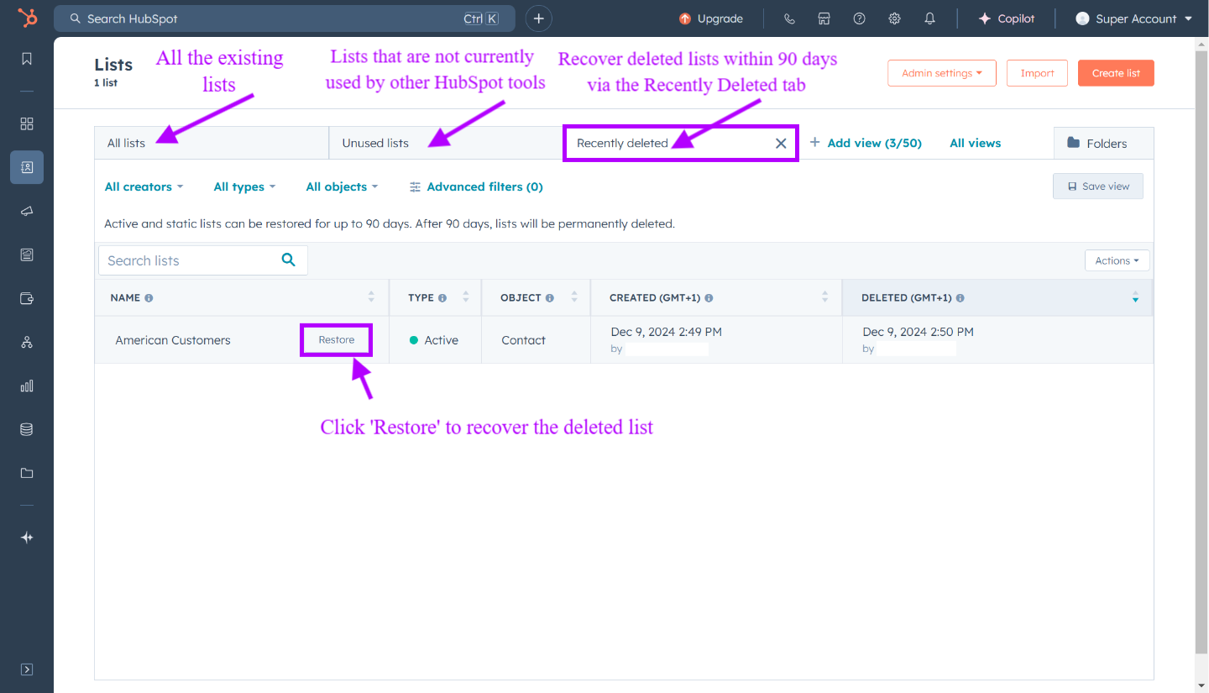Expand the sidebar with bottom arrow icon
This screenshot has width=1209, height=693.
(27, 669)
